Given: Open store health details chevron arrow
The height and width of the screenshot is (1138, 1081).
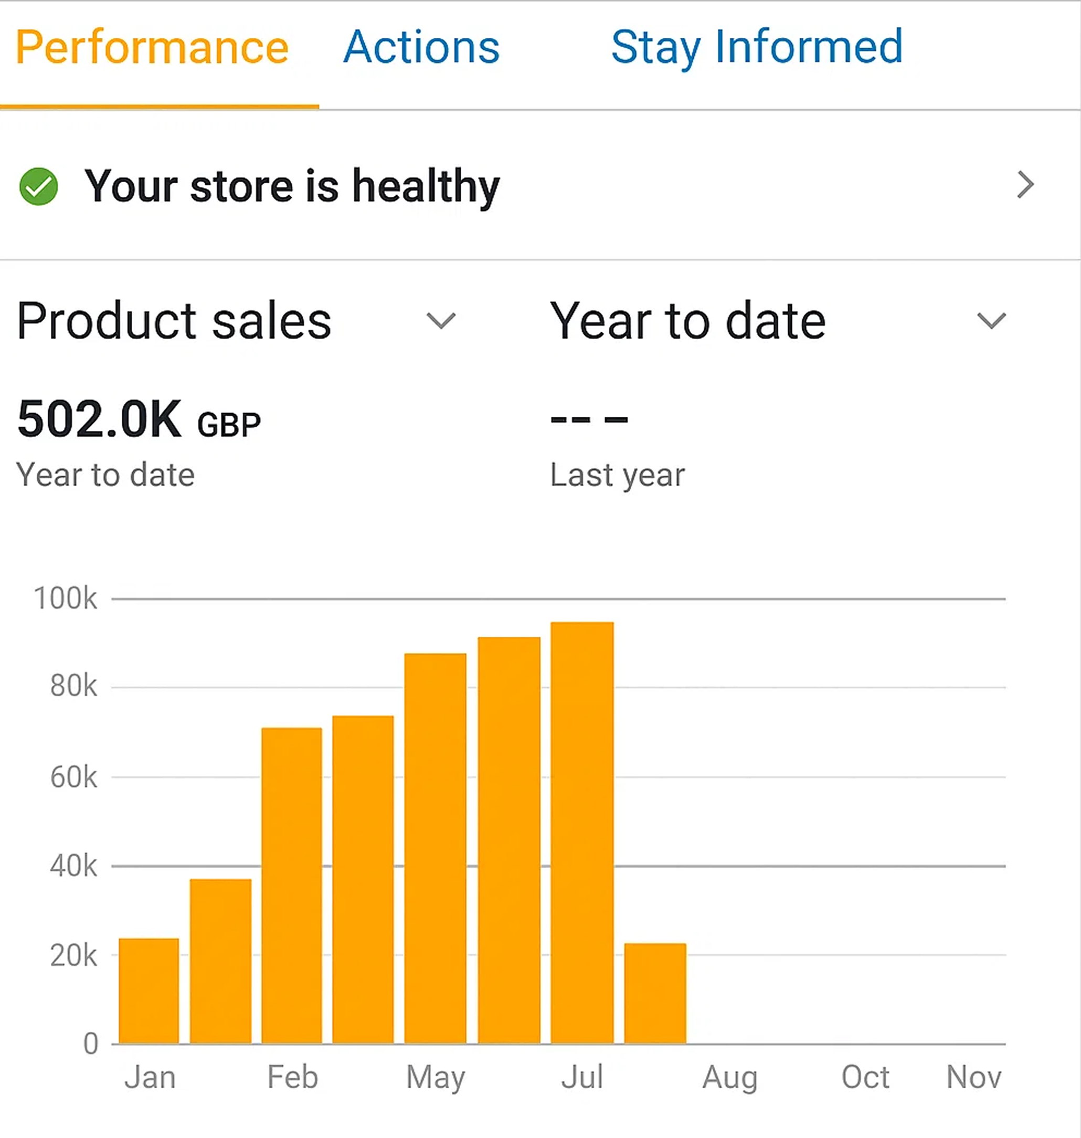Looking at the screenshot, I should [1026, 184].
